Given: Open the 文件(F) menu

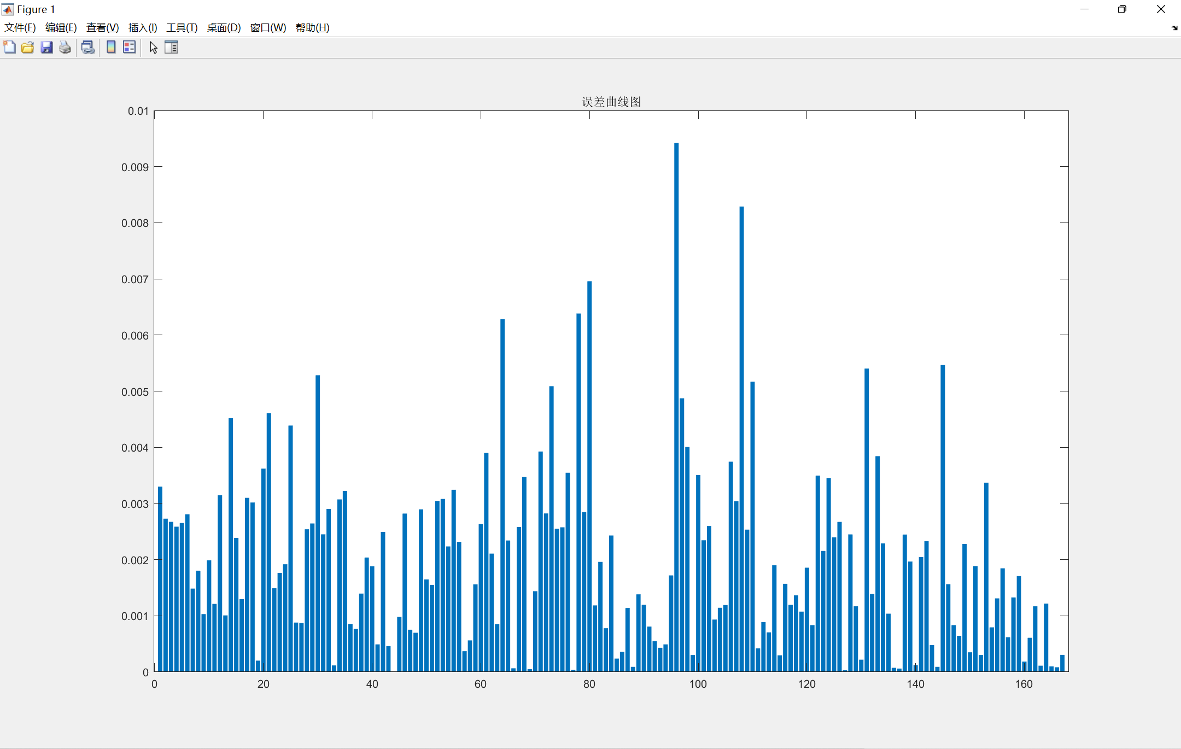Looking at the screenshot, I should [20, 28].
